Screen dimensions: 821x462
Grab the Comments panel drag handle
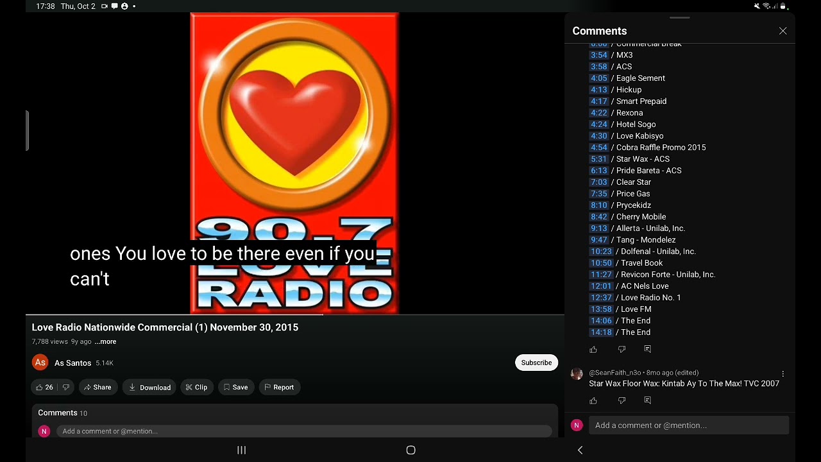(x=680, y=17)
